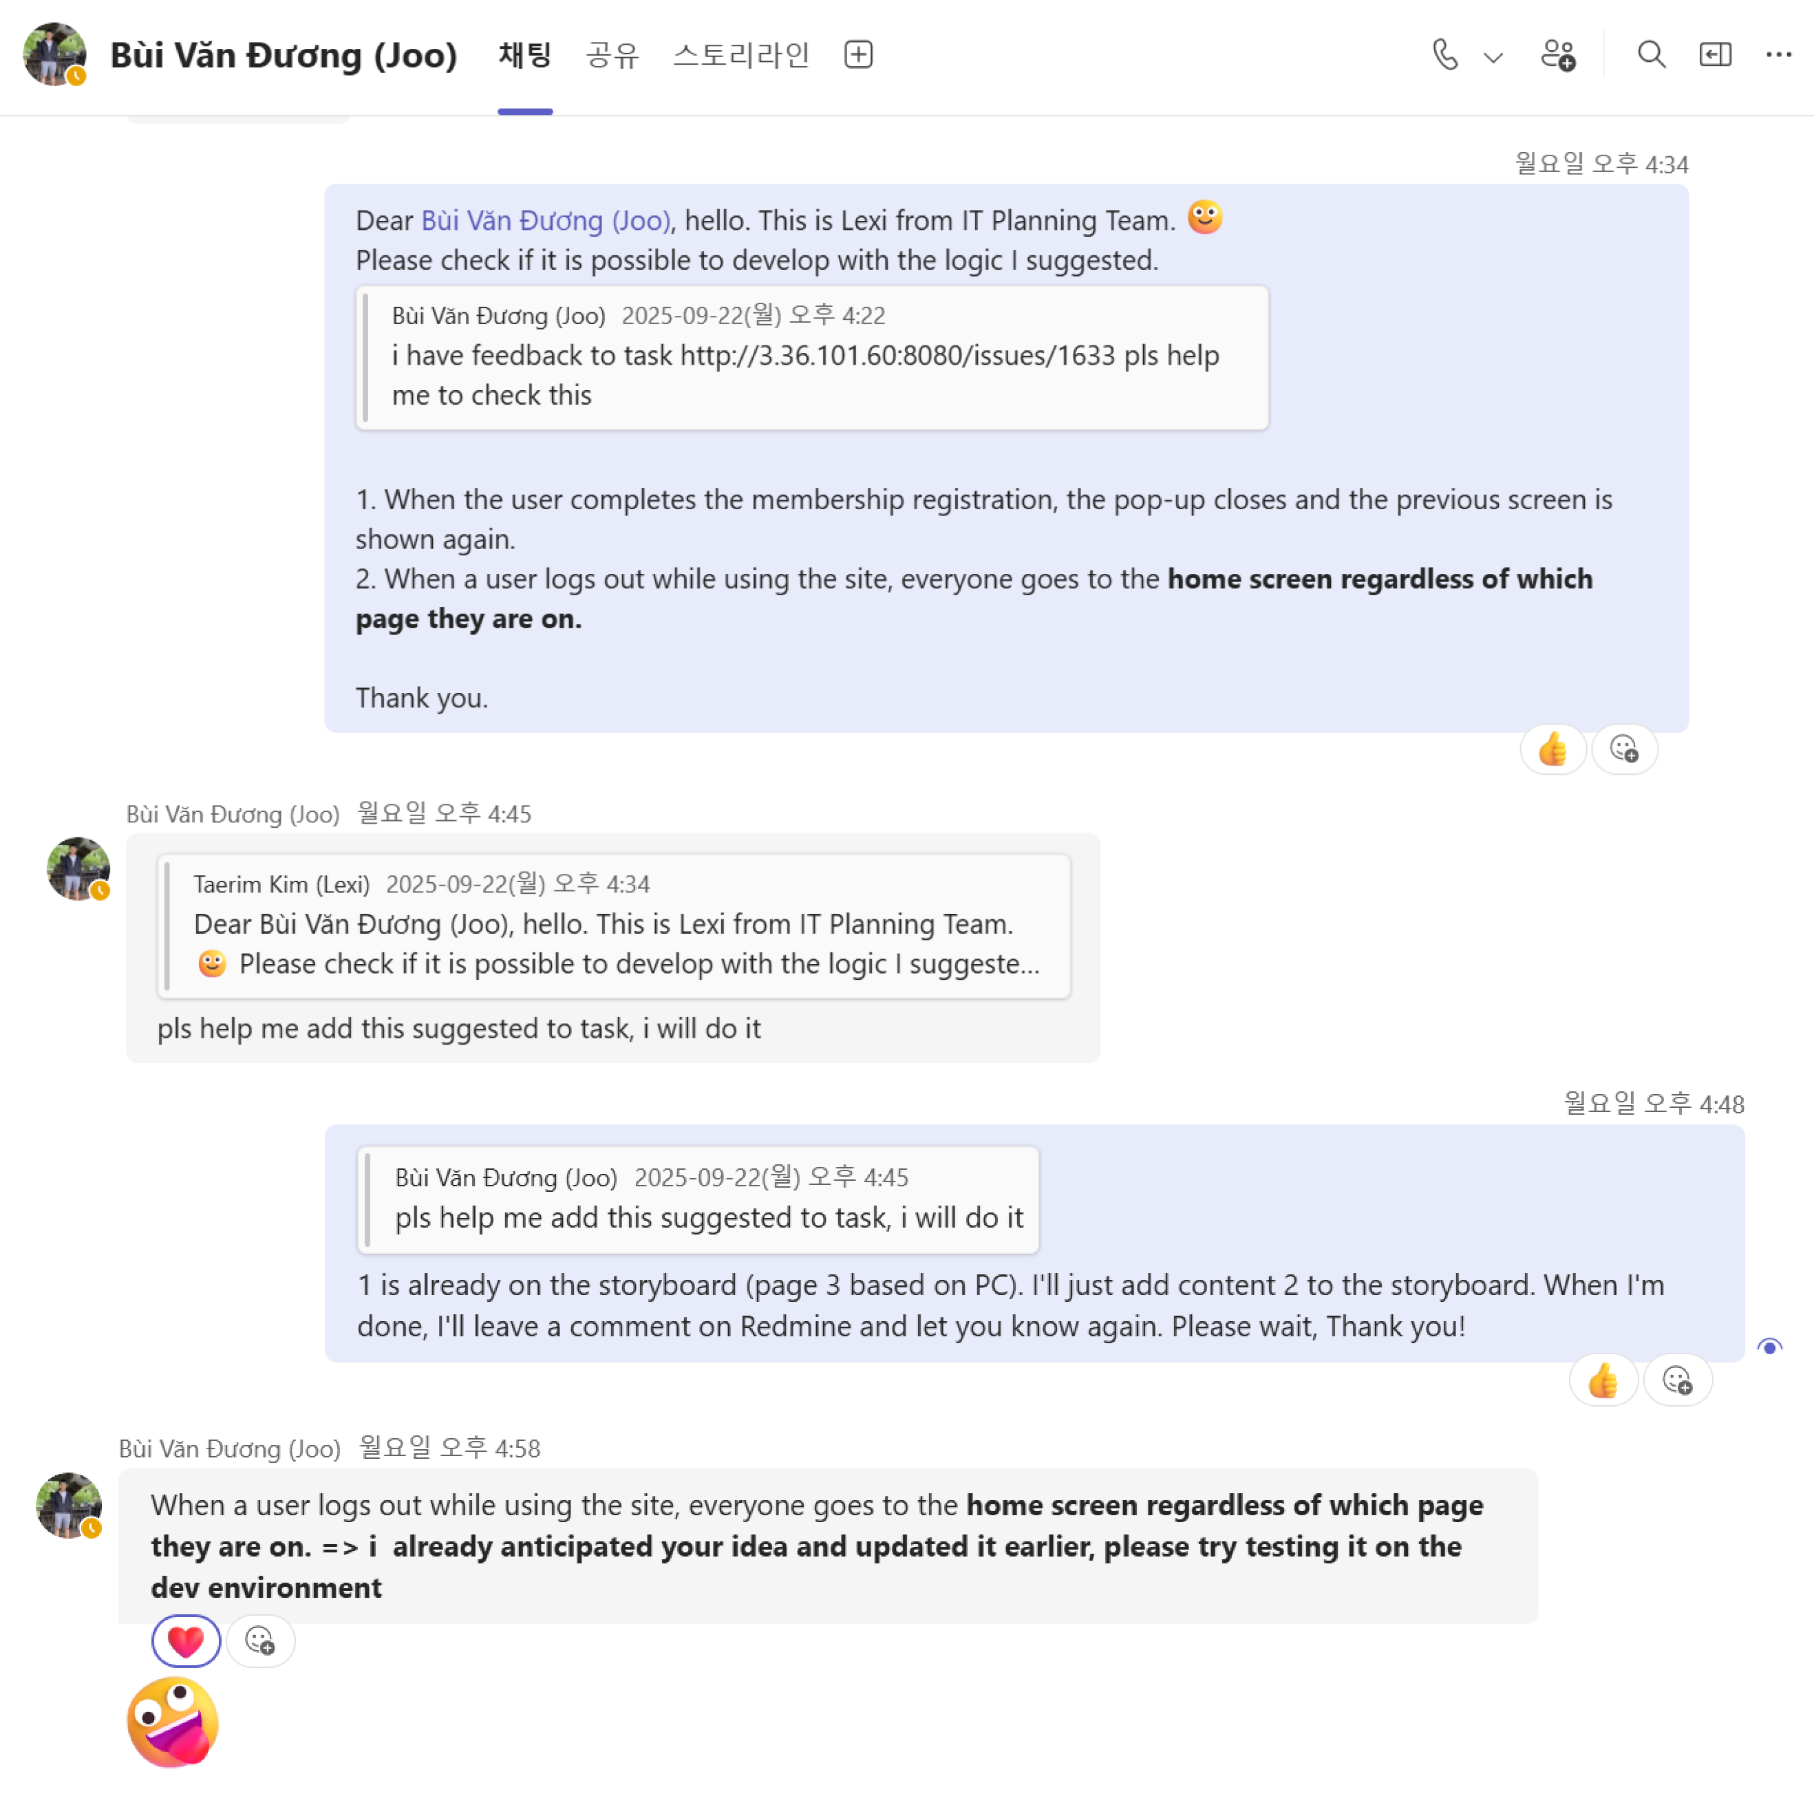This screenshot has width=1814, height=1818.
Task: Select the 채팅 tab
Action: 525,54
